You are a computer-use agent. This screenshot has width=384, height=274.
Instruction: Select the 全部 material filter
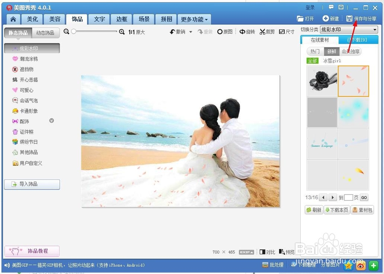click(312, 61)
